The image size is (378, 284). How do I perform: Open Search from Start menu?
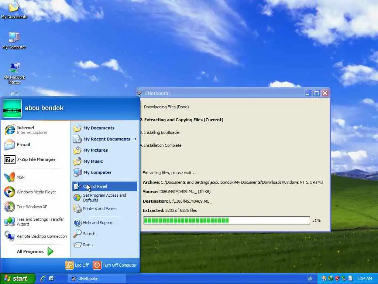point(104,234)
